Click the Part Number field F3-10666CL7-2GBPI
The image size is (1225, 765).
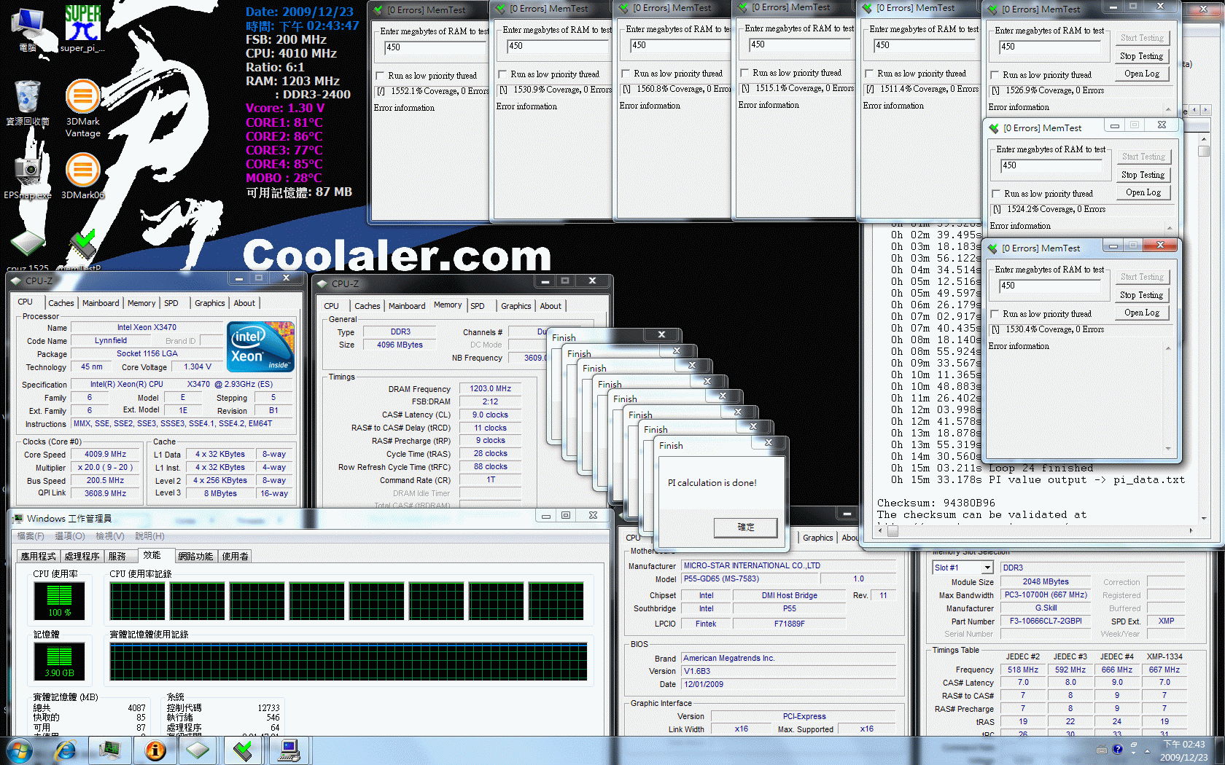point(1046,621)
